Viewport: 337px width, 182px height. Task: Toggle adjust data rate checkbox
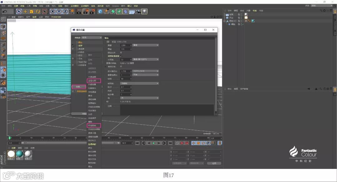pyautogui.click(x=121, y=56)
